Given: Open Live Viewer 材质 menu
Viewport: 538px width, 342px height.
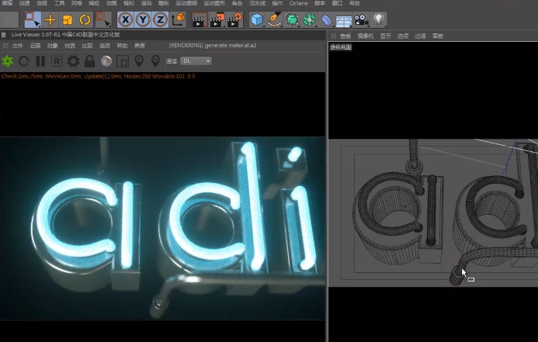Looking at the screenshot, I should pyautogui.click(x=70, y=46).
